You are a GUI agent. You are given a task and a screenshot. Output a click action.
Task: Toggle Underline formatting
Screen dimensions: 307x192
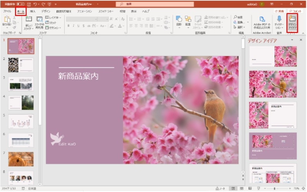coord(79,26)
